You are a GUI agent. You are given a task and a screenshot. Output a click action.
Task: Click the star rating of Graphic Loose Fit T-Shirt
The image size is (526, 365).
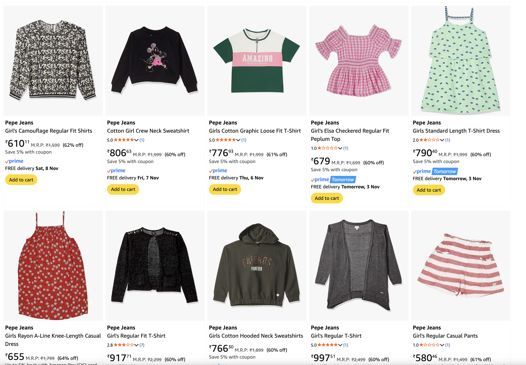[x=226, y=140]
